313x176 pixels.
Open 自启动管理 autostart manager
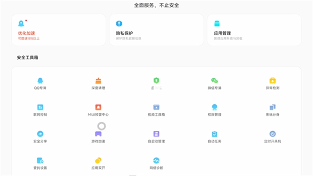pyautogui.click(x=156, y=137)
